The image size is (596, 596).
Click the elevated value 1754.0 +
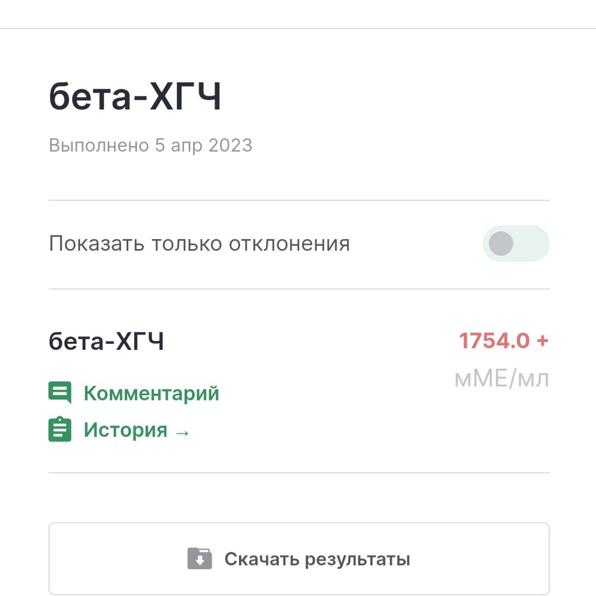click(504, 341)
